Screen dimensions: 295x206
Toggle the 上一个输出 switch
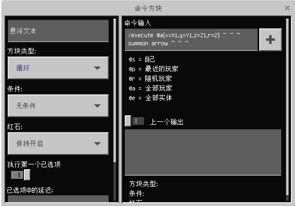click(135, 121)
